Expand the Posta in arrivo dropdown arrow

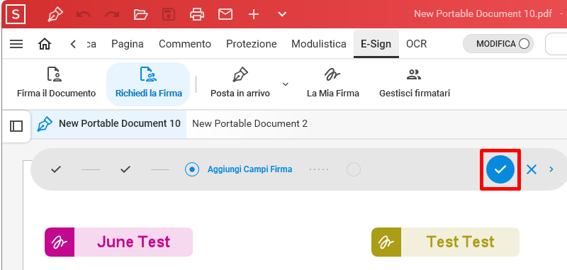pyautogui.click(x=286, y=84)
